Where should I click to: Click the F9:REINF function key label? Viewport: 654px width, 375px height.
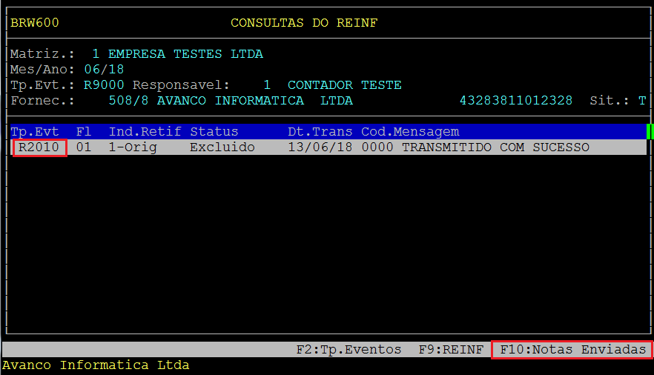coord(451,349)
